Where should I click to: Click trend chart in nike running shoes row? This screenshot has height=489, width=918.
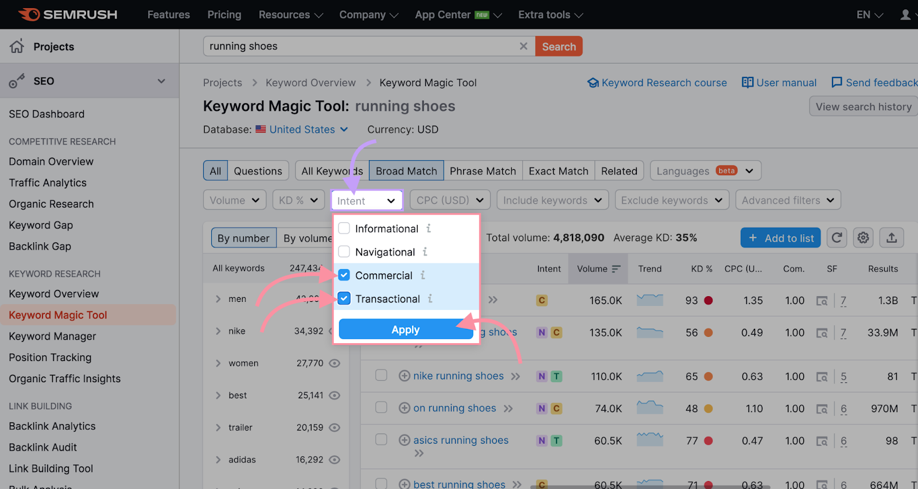[x=650, y=377]
